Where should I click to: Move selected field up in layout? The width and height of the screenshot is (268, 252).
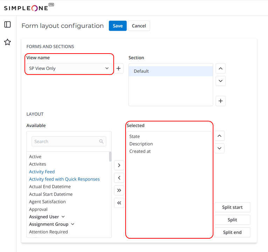[x=219, y=136]
